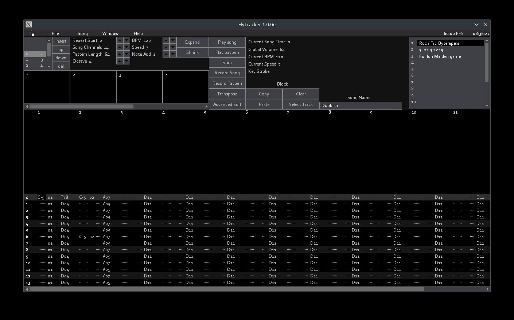The width and height of the screenshot is (514, 320).
Task: Click the pattern editor horizontal scrollbar thumb
Action: (227, 289)
